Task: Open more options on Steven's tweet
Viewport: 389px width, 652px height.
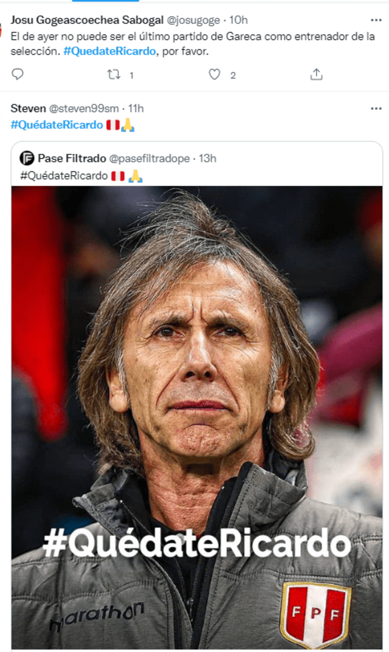Action: tap(376, 108)
